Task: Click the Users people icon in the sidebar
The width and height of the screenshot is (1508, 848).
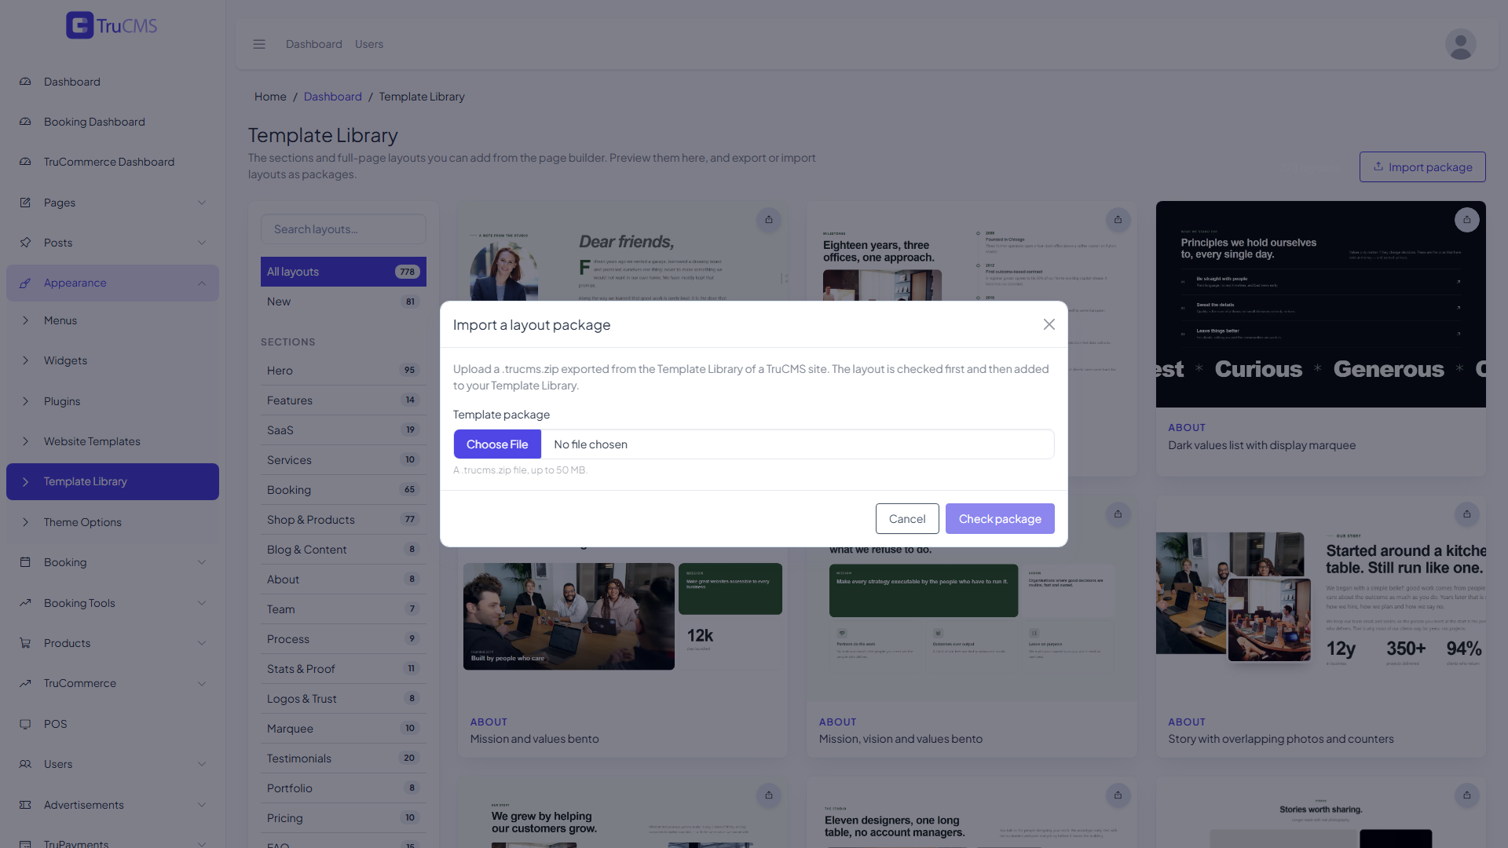Action: pyautogui.click(x=25, y=764)
